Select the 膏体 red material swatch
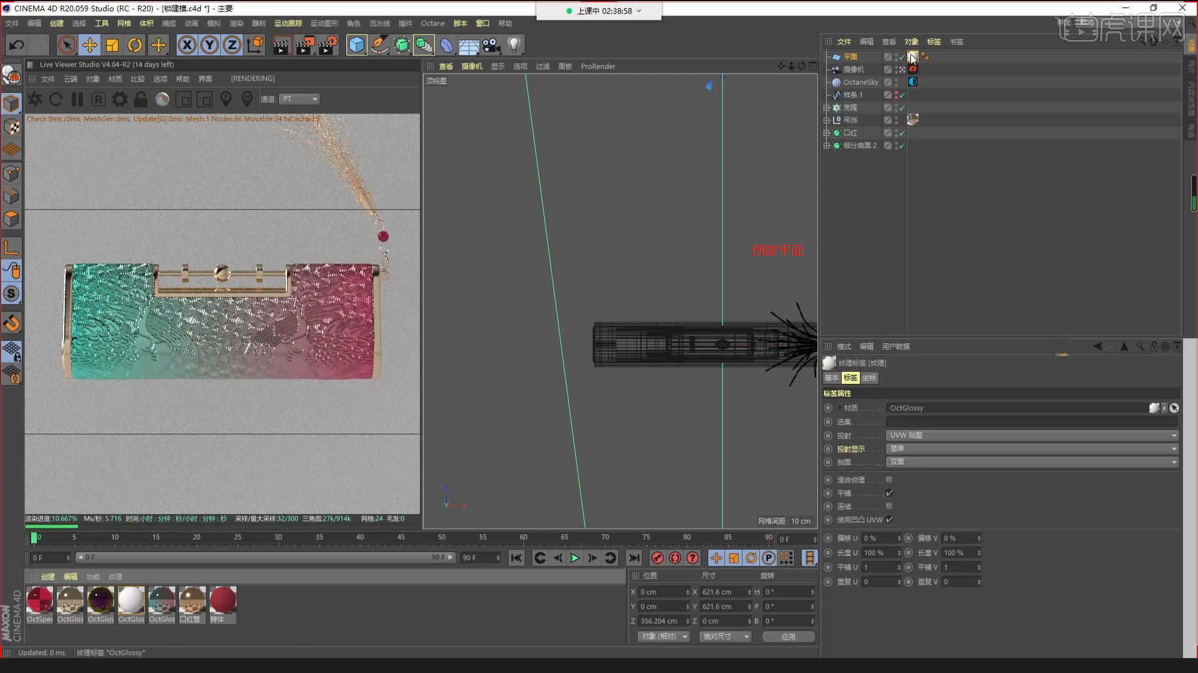The height and width of the screenshot is (673, 1198). click(223, 604)
